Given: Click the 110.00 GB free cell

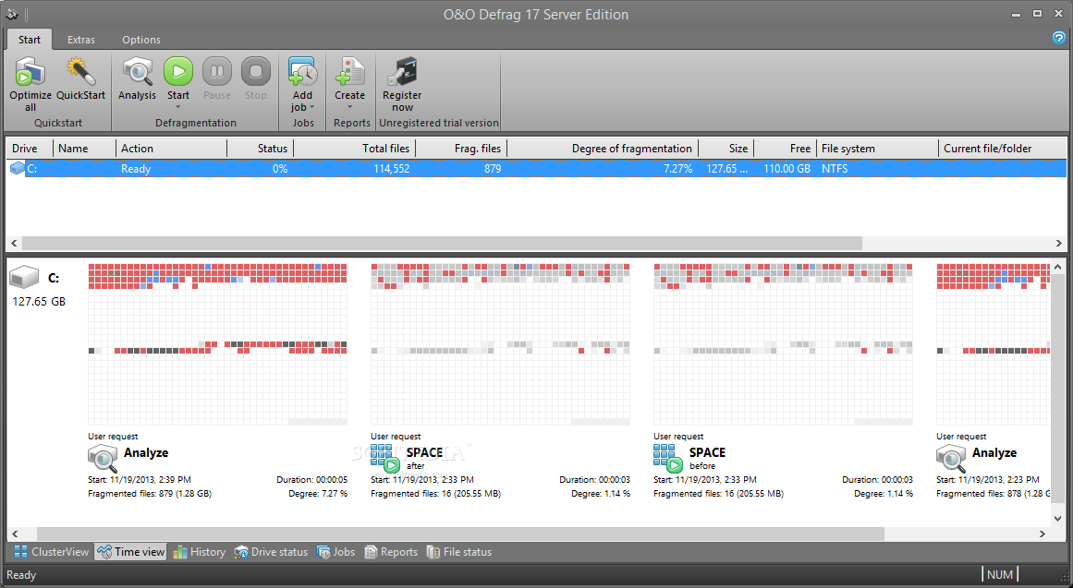Looking at the screenshot, I should 786,168.
